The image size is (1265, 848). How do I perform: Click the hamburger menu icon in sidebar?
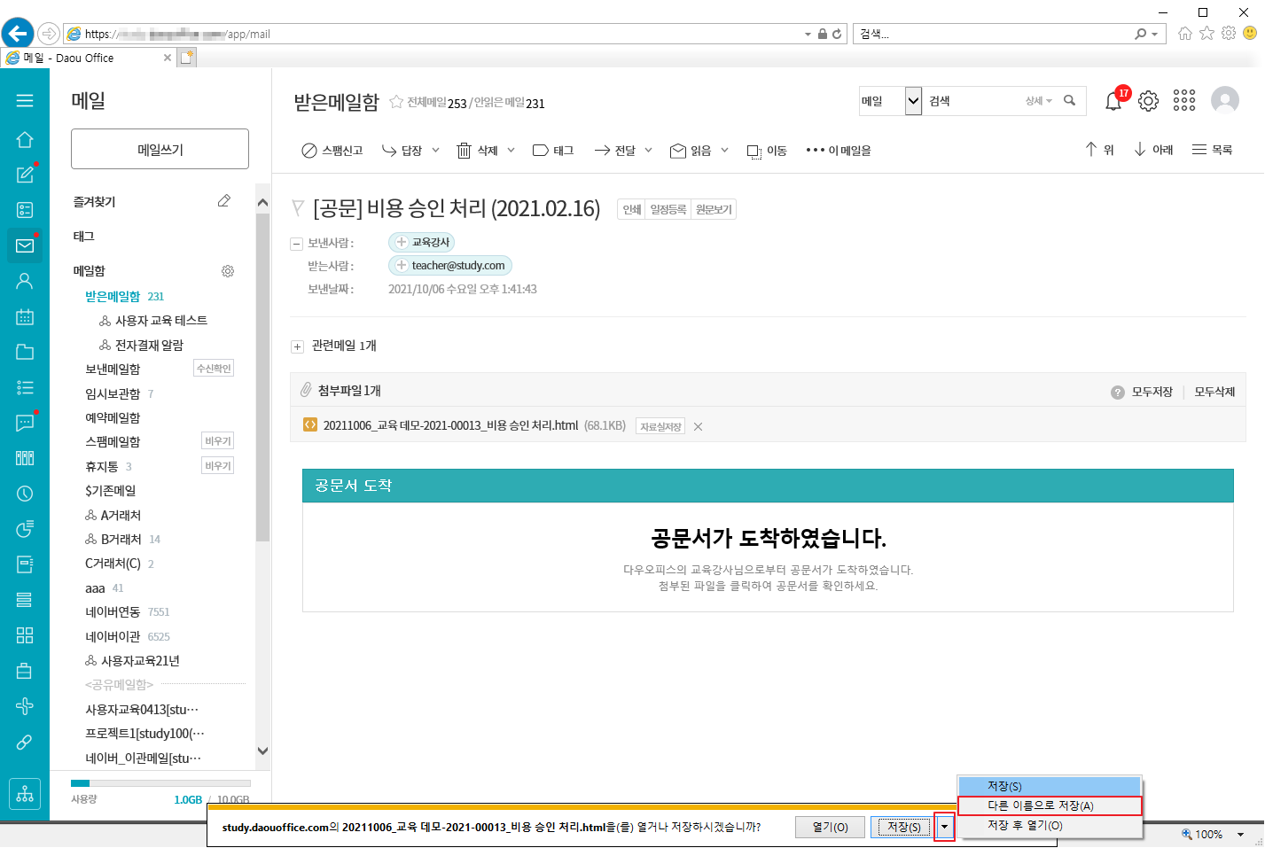click(x=25, y=101)
